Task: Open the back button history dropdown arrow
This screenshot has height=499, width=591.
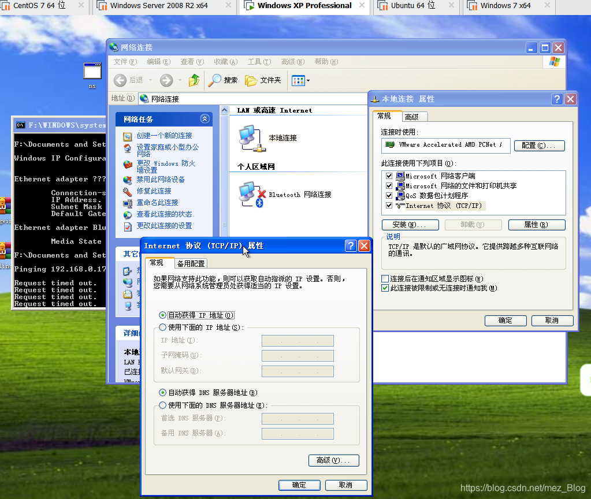Action: coord(150,80)
